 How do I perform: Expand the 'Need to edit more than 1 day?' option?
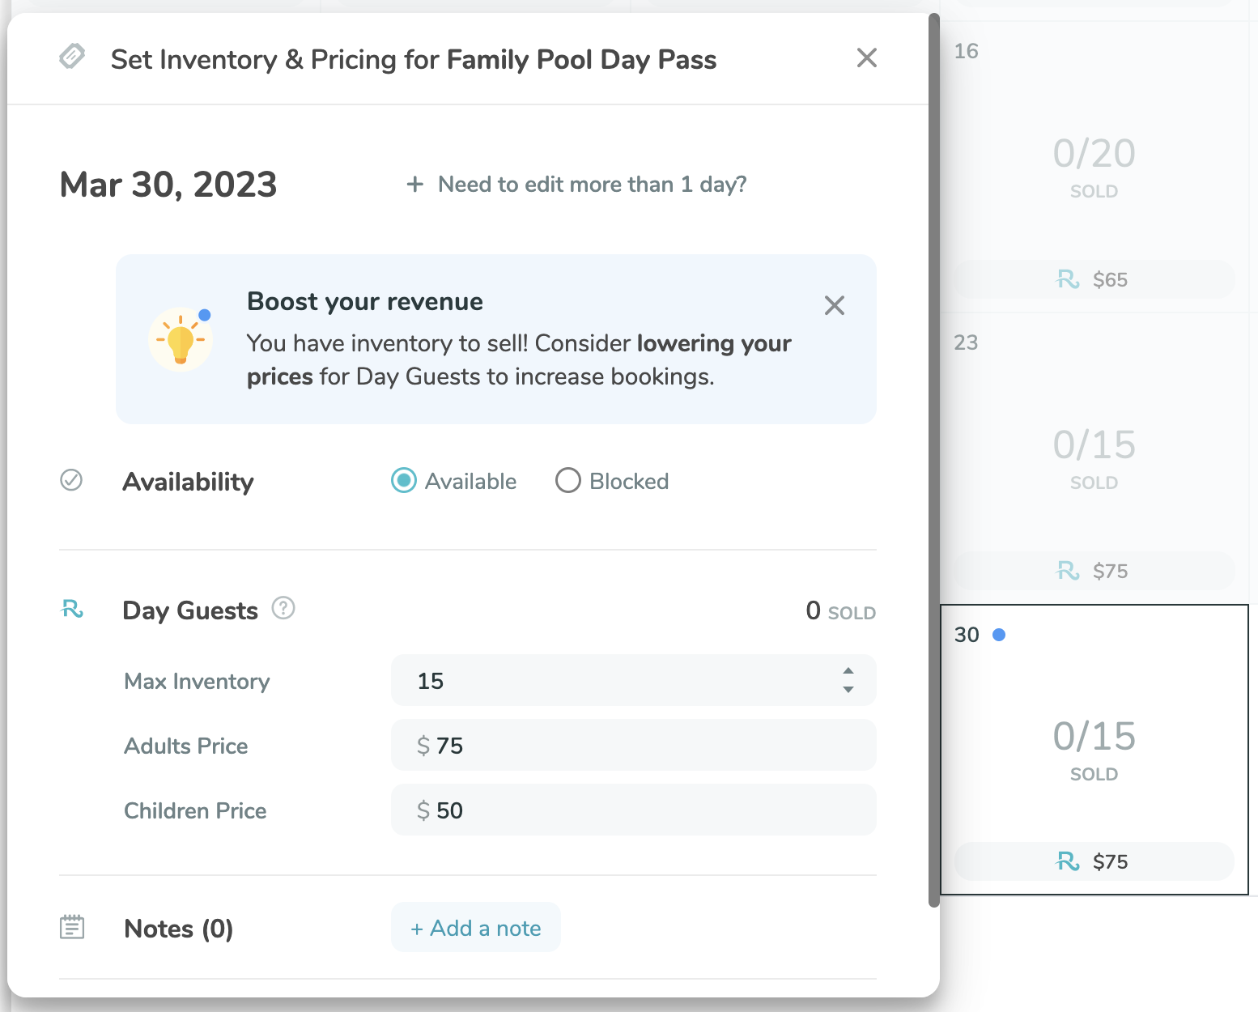pyautogui.click(x=576, y=185)
